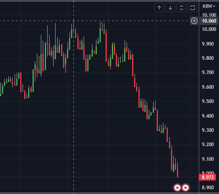The height and width of the screenshot is (194, 219).
Task: Click the 10.100 level on the price scale
Action: 209,15
